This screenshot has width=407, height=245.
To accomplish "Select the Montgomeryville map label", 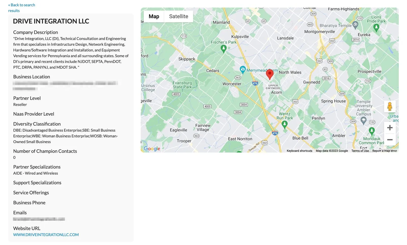I will click(x=319, y=32).
